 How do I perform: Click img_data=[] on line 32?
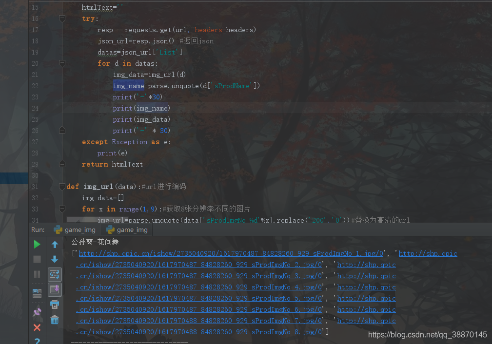tap(103, 198)
